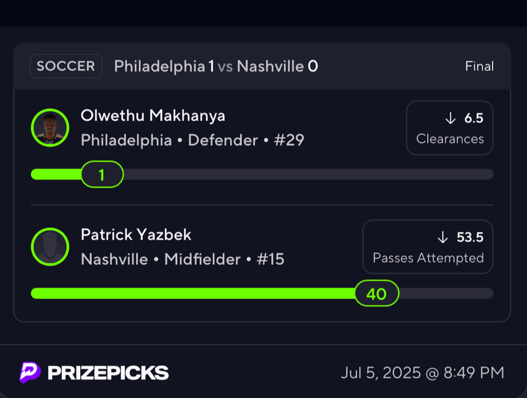Click the PrizePicks purple logo icon
Image resolution: width=527 pixels, height=398 pixels.
(x=30, y=373)
